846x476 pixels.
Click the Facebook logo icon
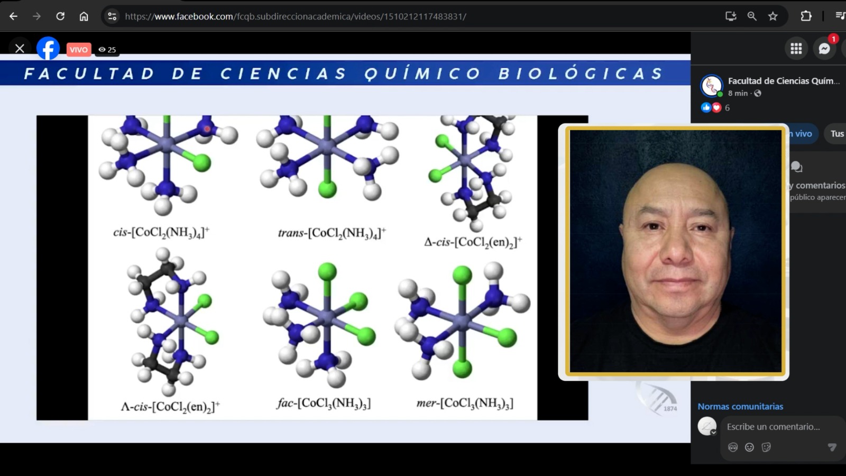point(48,49)
